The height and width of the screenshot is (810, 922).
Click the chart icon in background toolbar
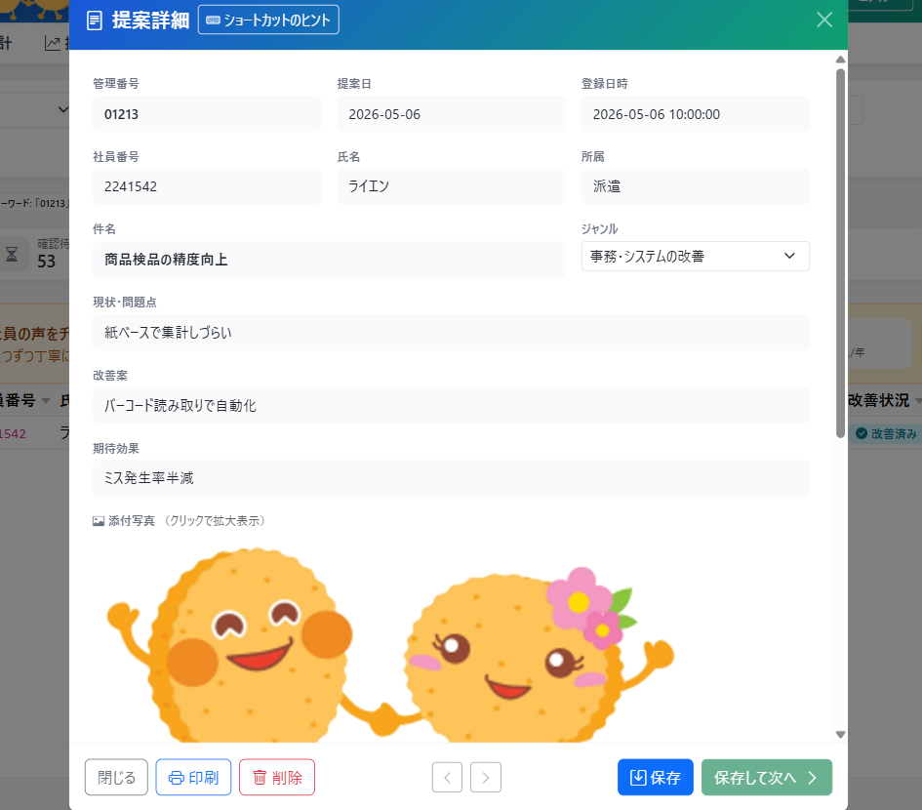point(53,43)
